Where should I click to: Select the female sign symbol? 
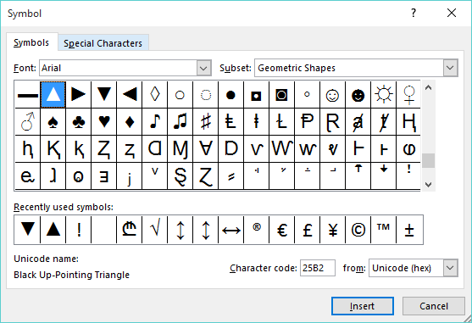pos(408,95)
